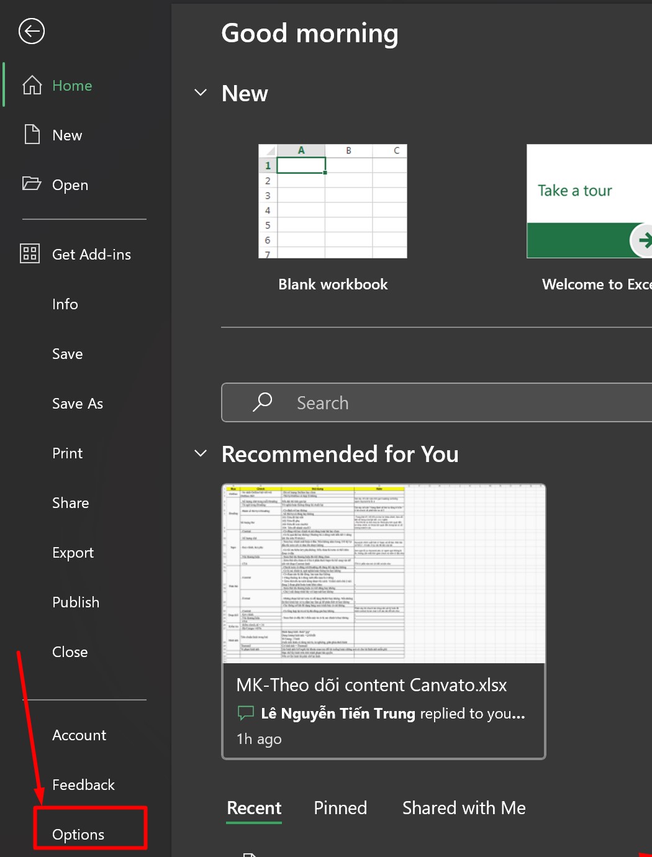Click the green arrow on Take a tour
Viewport: 652px width, 857px height.
pos(643,240)
